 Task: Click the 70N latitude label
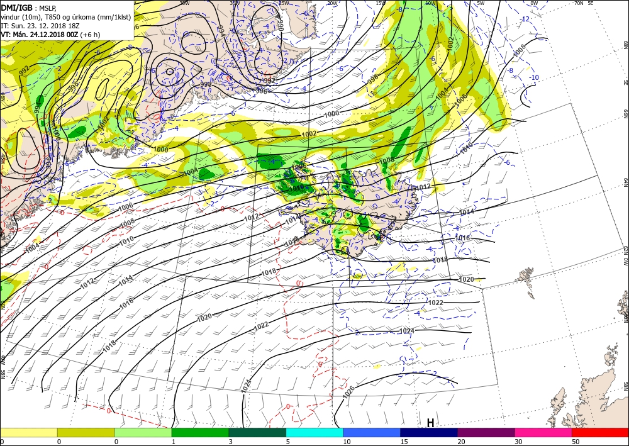(579, 3)
